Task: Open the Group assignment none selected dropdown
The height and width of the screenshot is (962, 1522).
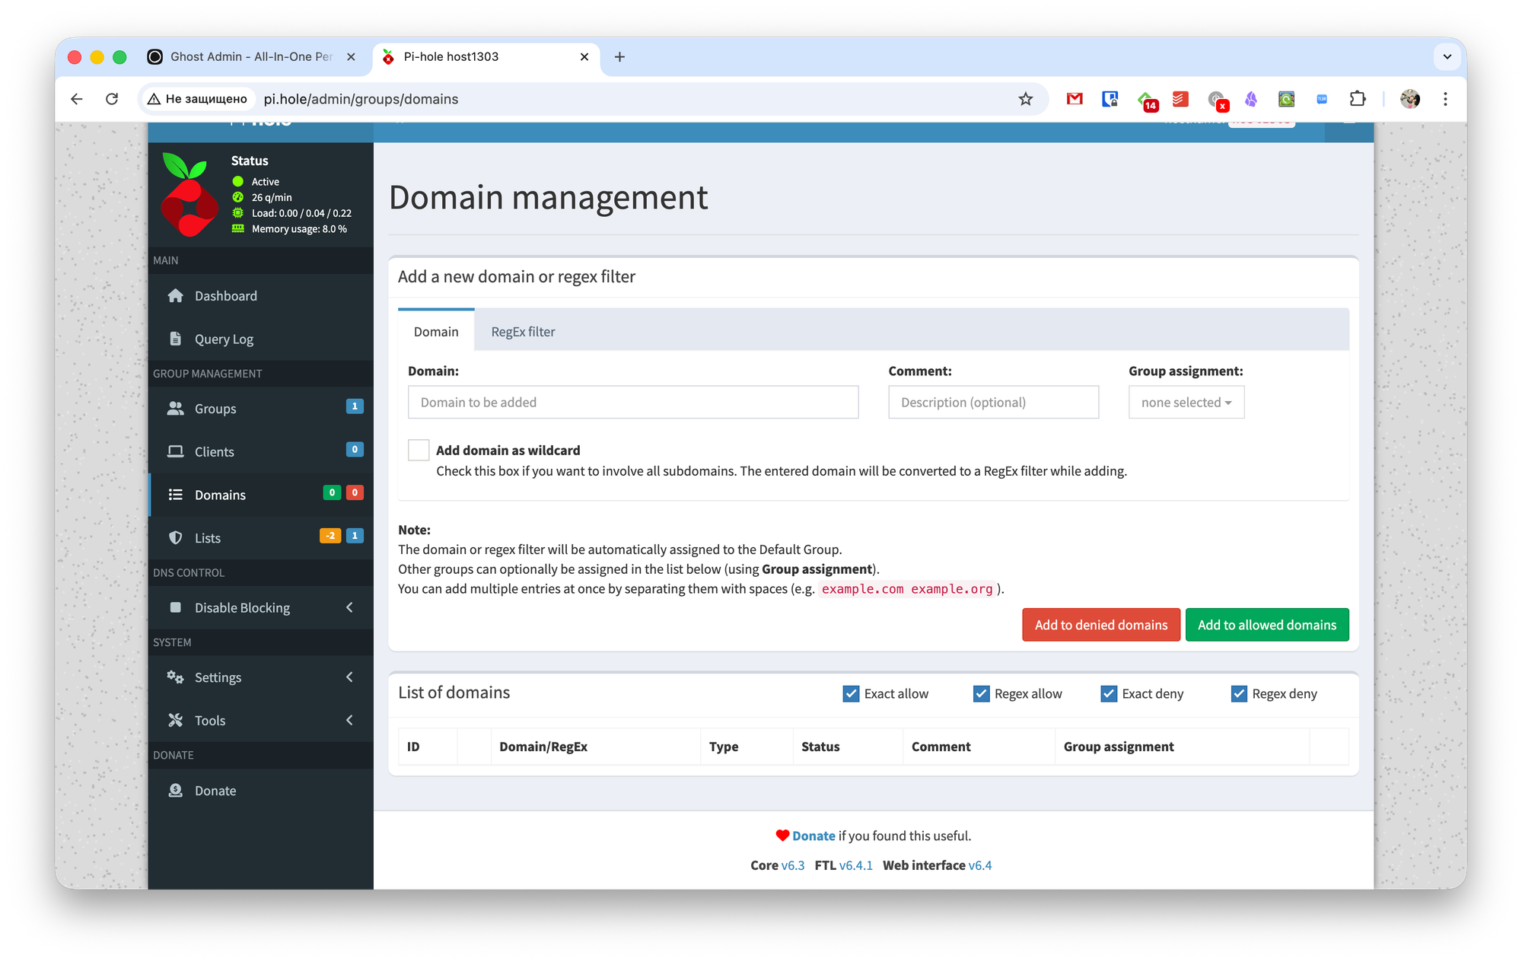Action: pos(1186,402)
